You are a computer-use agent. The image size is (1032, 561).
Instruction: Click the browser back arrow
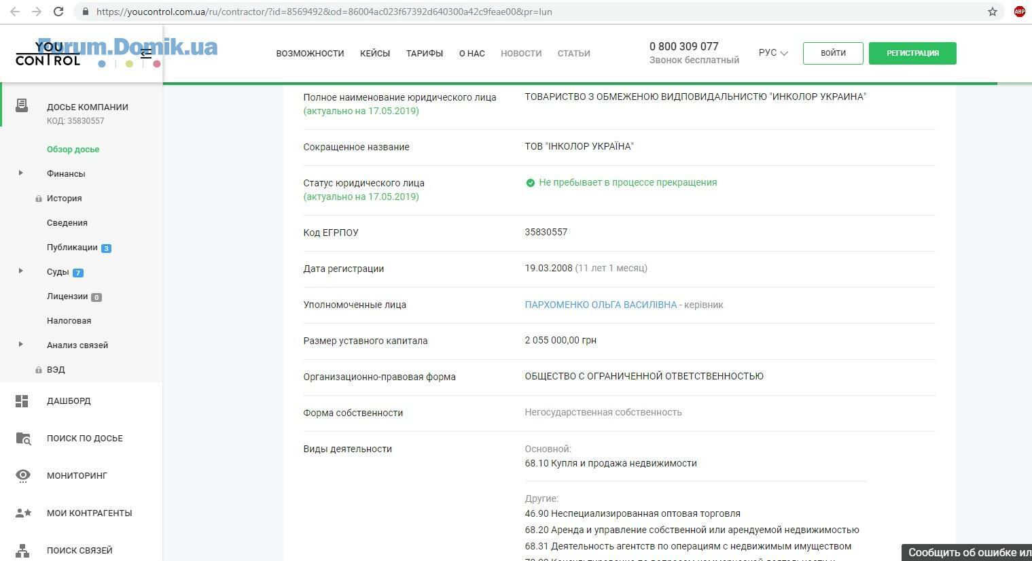15,12
